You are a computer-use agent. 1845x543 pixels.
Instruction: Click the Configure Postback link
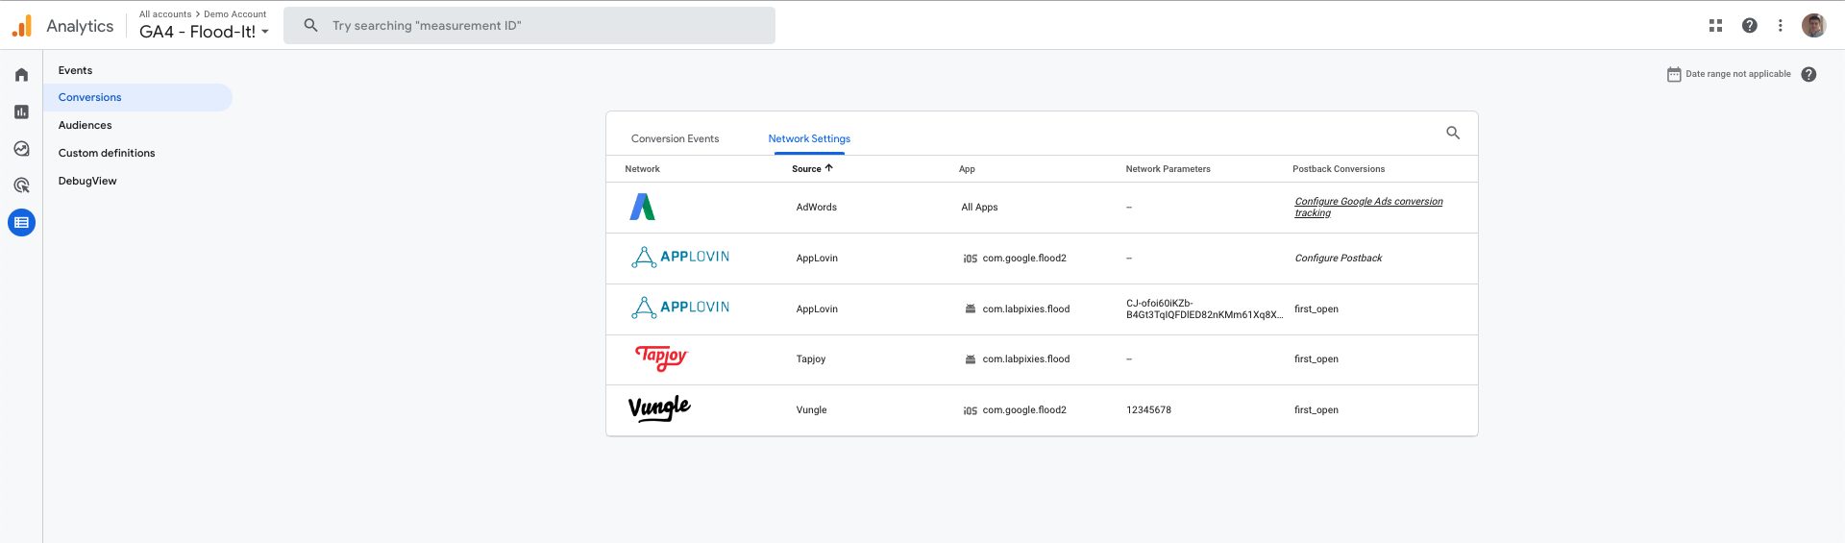1338,259
